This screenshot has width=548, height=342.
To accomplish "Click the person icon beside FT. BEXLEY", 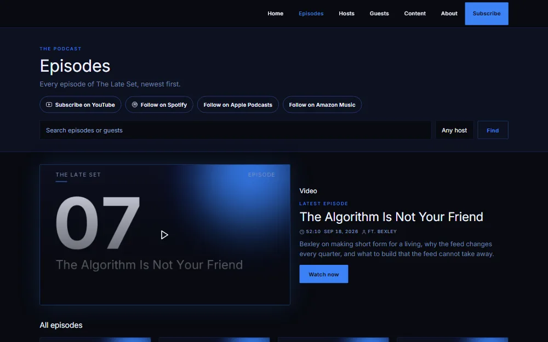I will tap(364, 231).
